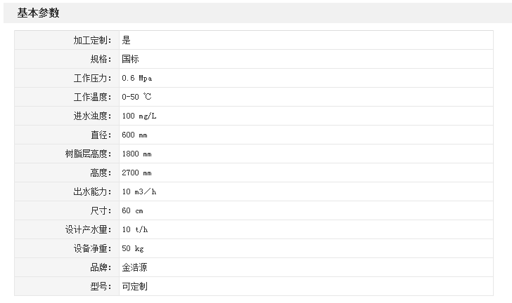Click the 设计产水量 label

(x=88, y=229)
